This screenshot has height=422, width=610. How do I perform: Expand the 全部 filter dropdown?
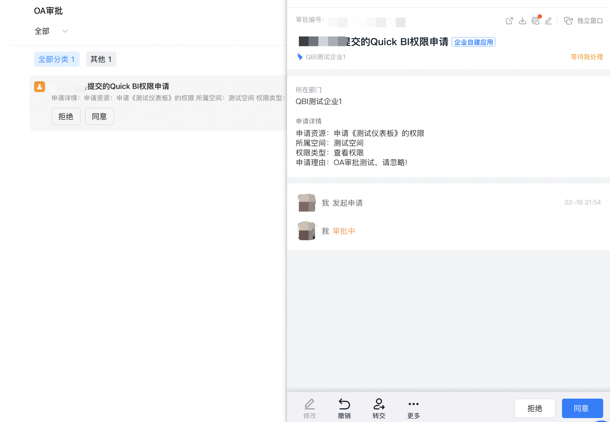click(51, 31)
